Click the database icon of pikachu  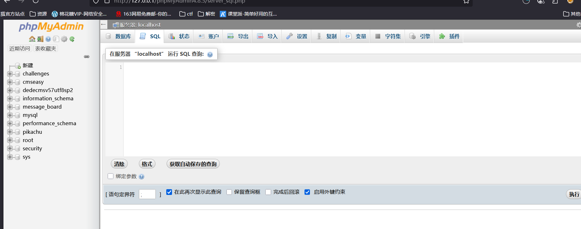18,132
